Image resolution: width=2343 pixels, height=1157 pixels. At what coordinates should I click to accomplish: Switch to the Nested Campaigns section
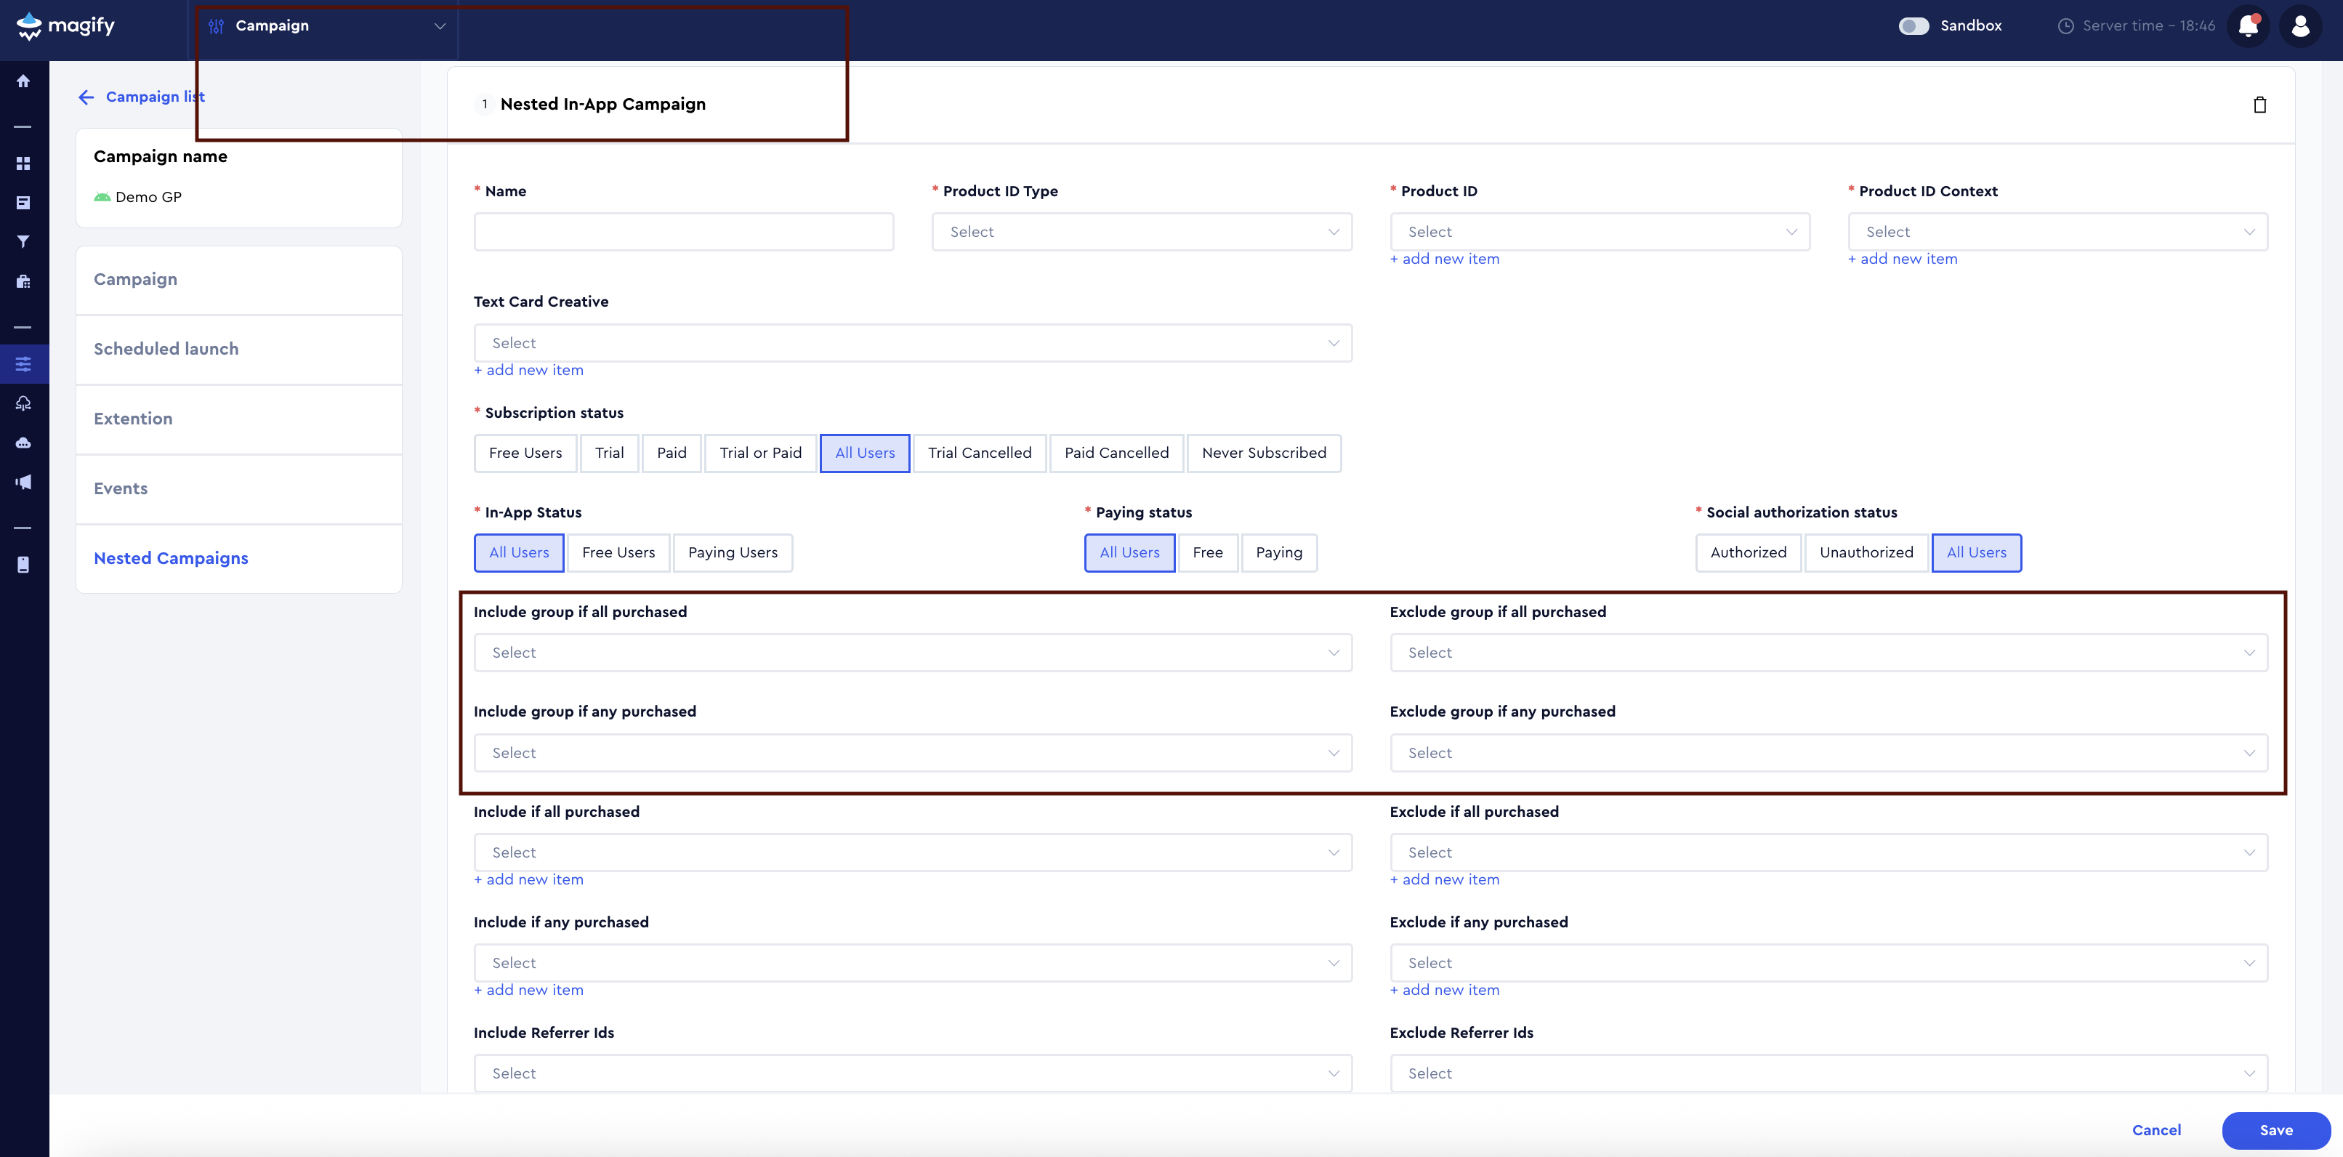(170, 557)
